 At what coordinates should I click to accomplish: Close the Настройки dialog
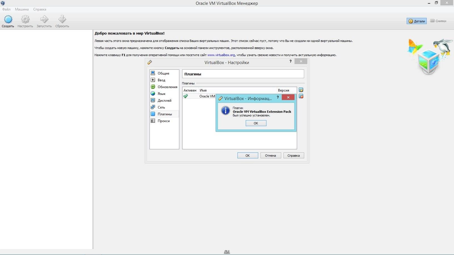click(301, 61)
